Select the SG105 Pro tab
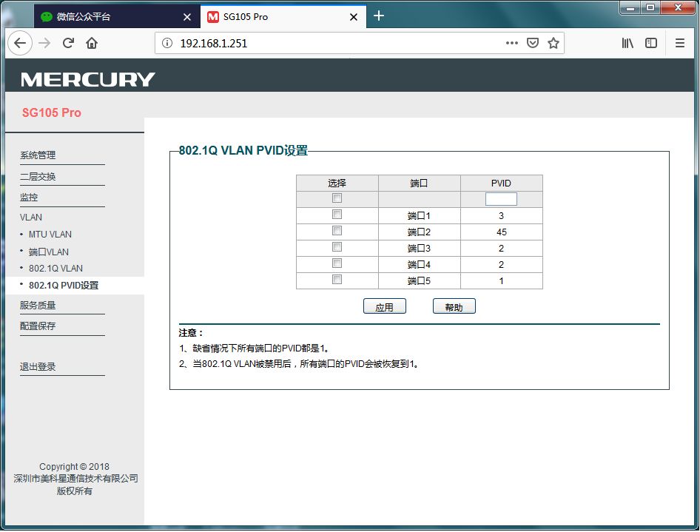Image resolution: width=700 pixels, height=532 pixels. [283, 16]
